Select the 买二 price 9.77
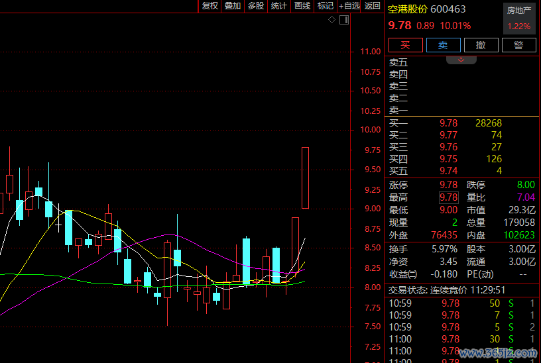541x363 pixels. (448, 135)
